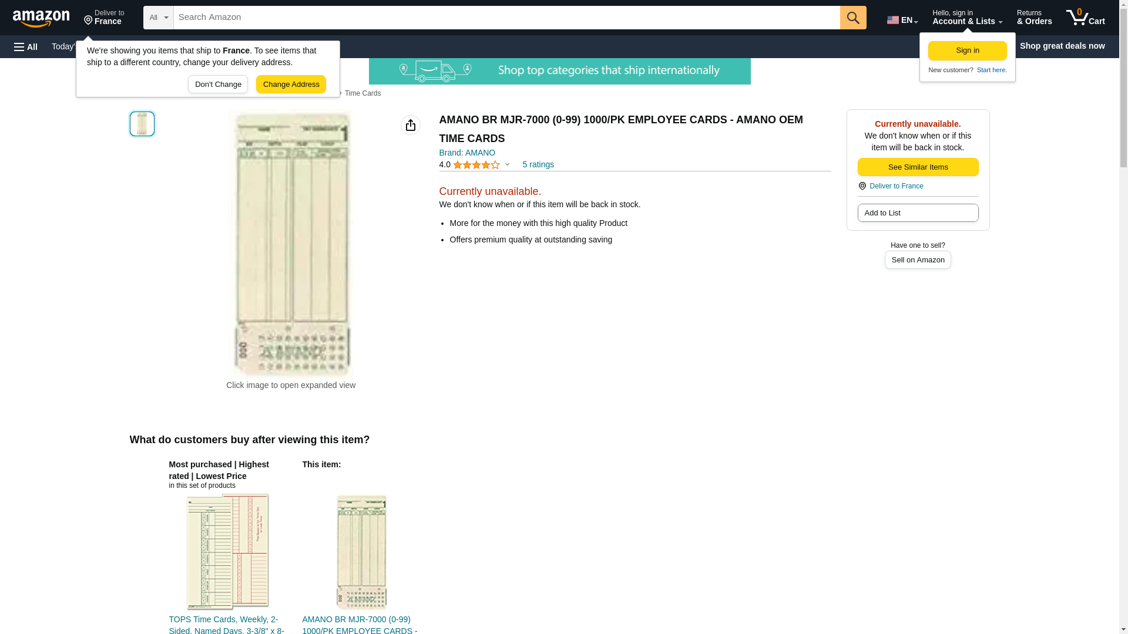This screenshot has width=1128, height=634.
Task: Expand the 4.0 rating breakdown popover
Action: coord(507,165)
